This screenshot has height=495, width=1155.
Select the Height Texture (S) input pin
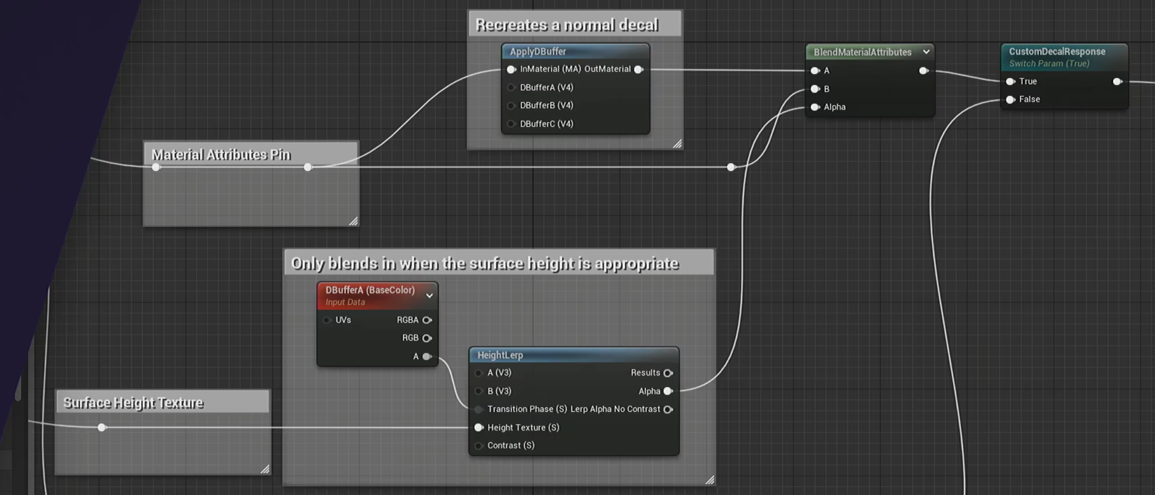(478, 428)
